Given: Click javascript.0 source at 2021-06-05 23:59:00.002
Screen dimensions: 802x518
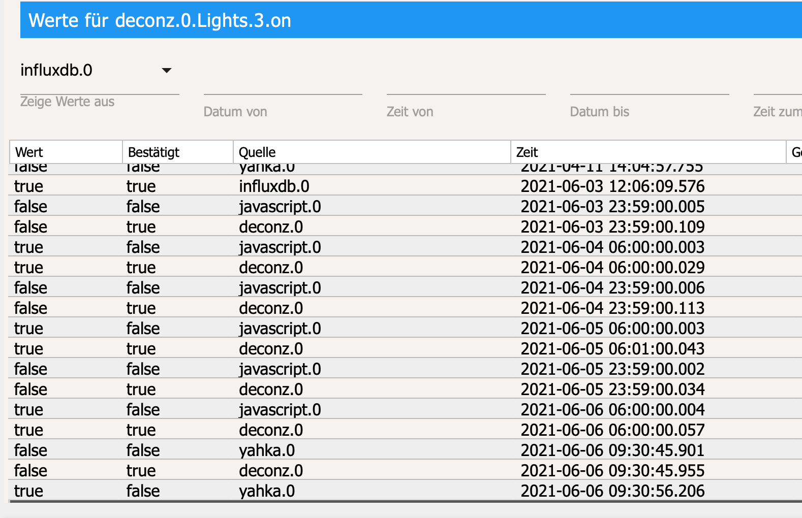Looking at the screenshot, I should (280, 369).
